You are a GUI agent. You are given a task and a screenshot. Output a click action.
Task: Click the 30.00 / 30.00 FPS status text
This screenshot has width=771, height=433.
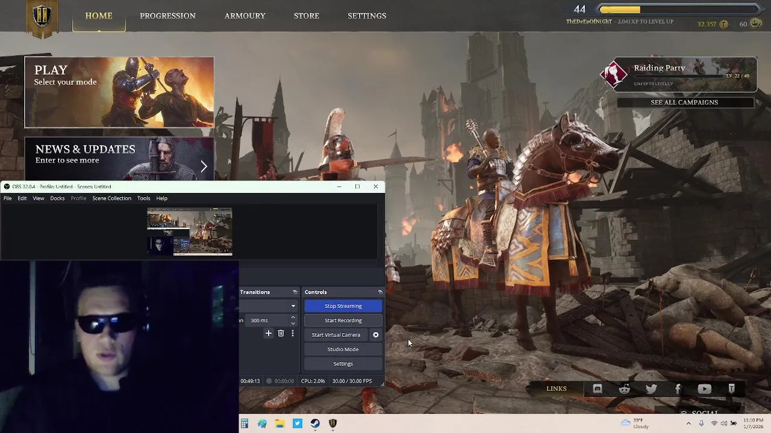tap(352, 381)
